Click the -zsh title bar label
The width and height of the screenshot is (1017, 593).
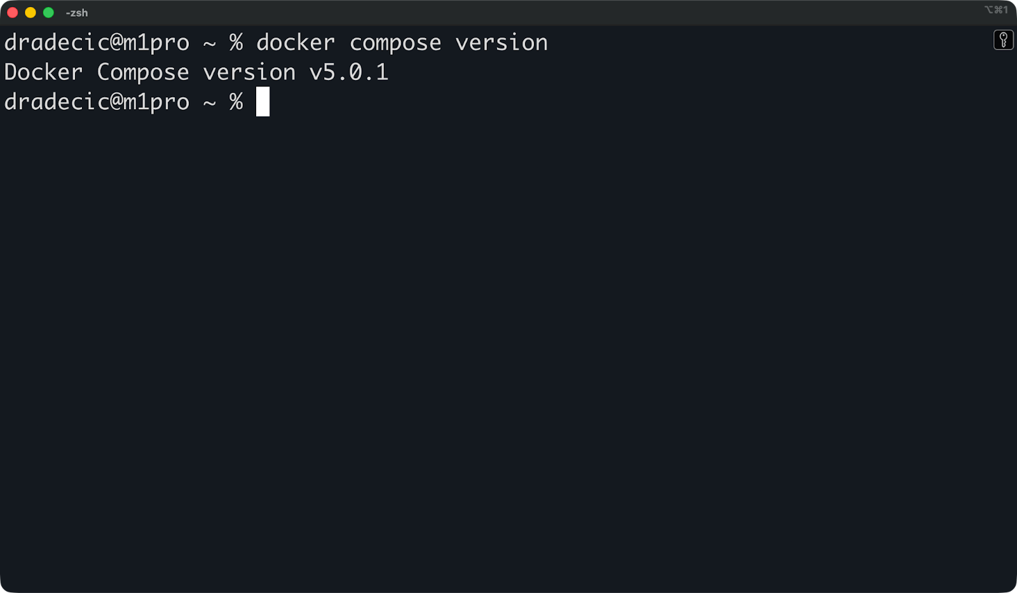77,12
